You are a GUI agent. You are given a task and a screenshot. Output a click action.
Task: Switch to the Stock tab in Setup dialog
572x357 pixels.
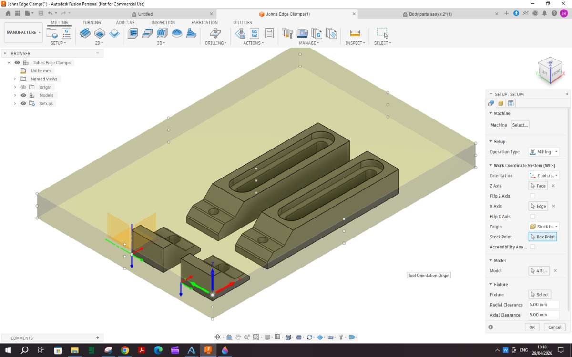point(500,103)
